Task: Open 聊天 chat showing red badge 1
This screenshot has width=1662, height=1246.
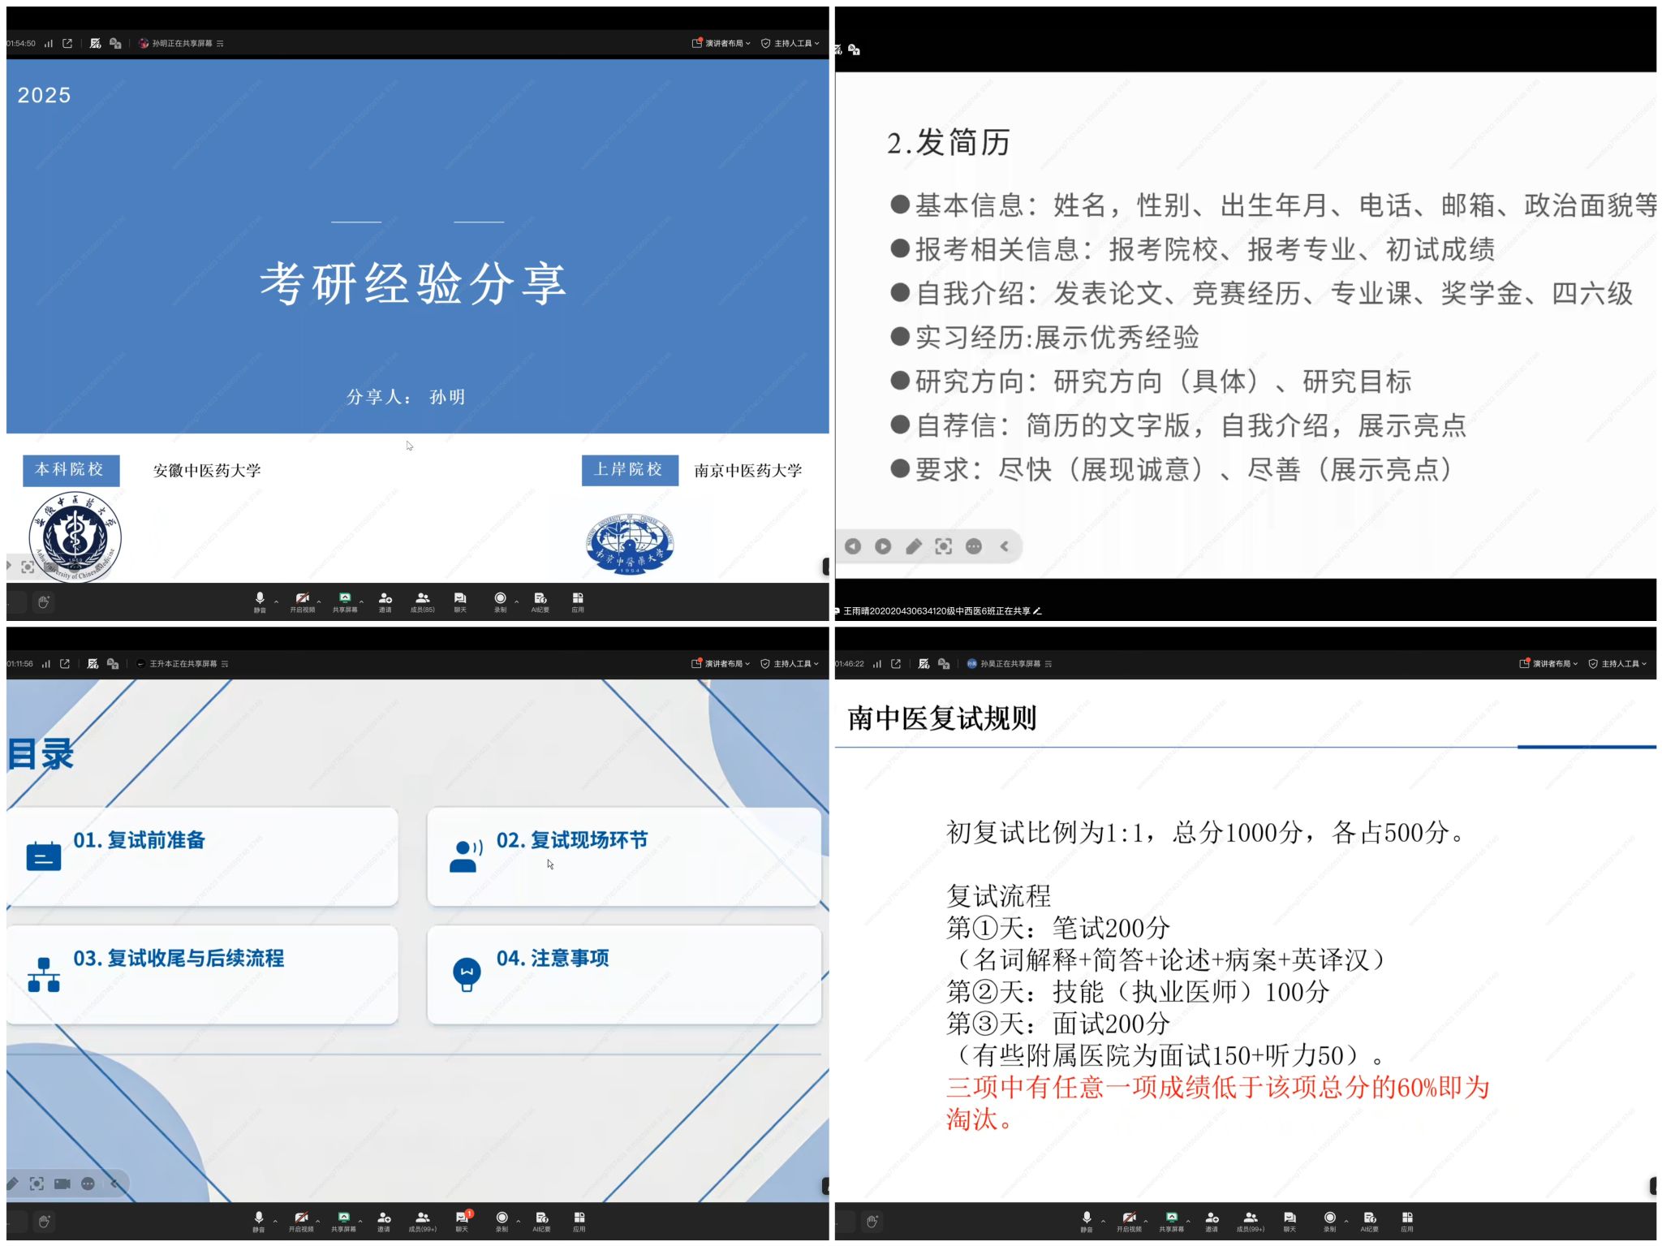Action: [462, 1220]
